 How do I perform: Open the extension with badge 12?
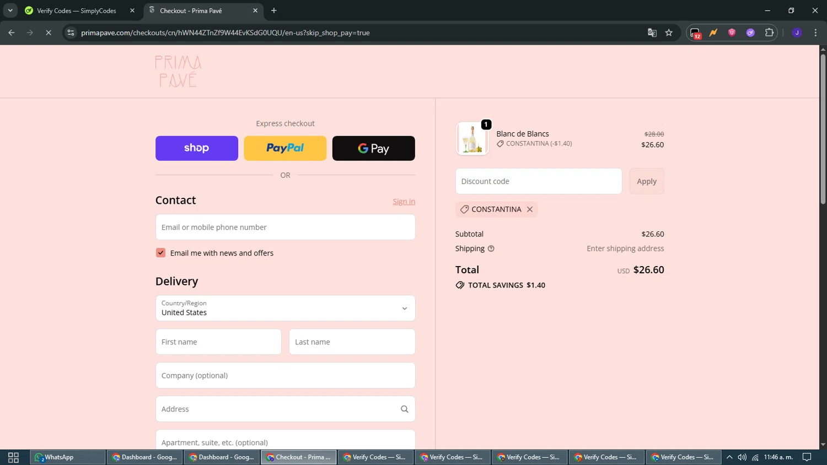[695, 33]
